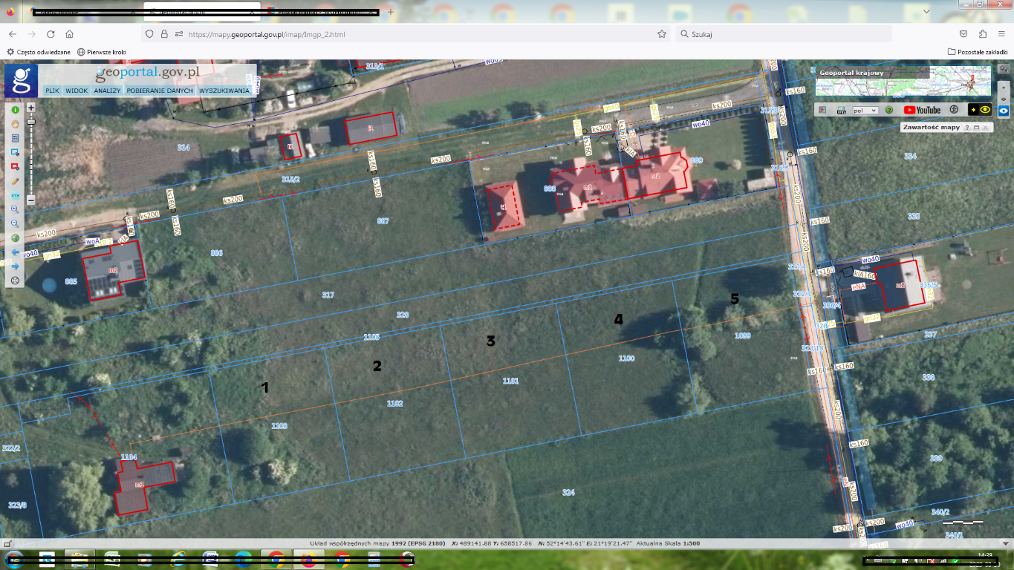Click the geoportal g logo

[x=21, y=80]
